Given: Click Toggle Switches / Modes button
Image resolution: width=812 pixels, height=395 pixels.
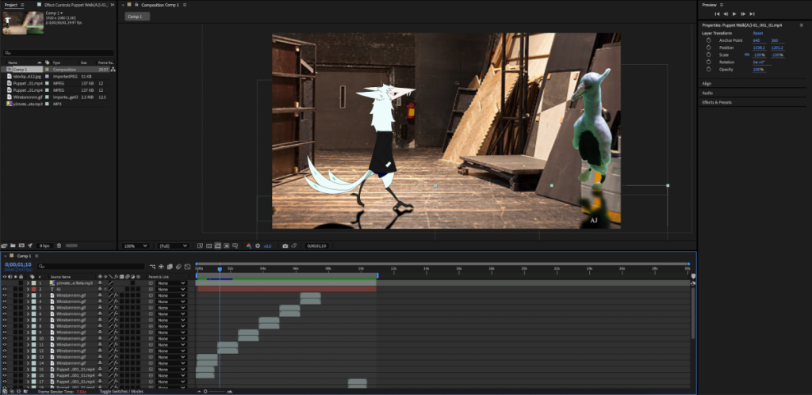Looking at the screenshot, I should [121, 391].
